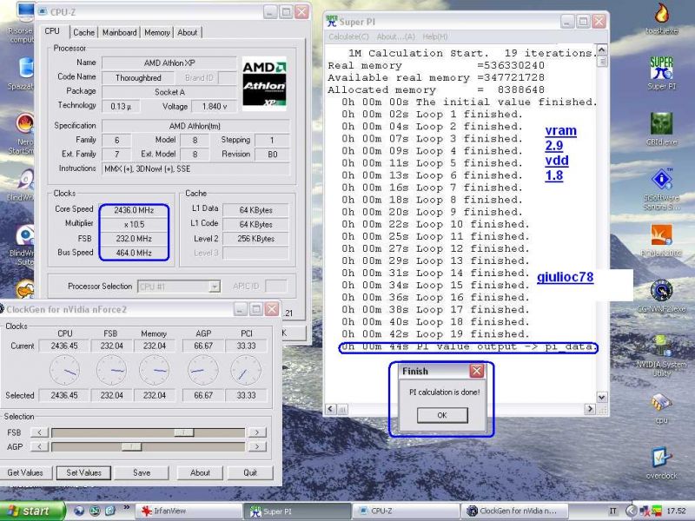The image size is (695, 521).
Task: Click the AGP slider thumb in ClockGen
Action: 131,446
